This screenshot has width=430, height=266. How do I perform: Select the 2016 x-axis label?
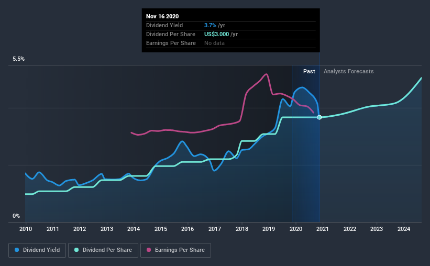(188, 229)
